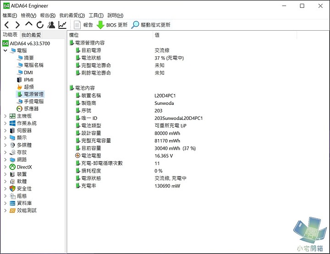
Task: Select 摘要 in the tree
Action: tap(29, 58)
